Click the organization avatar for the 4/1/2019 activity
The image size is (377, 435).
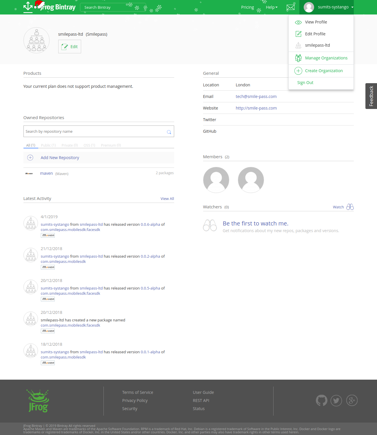(31, 223)
